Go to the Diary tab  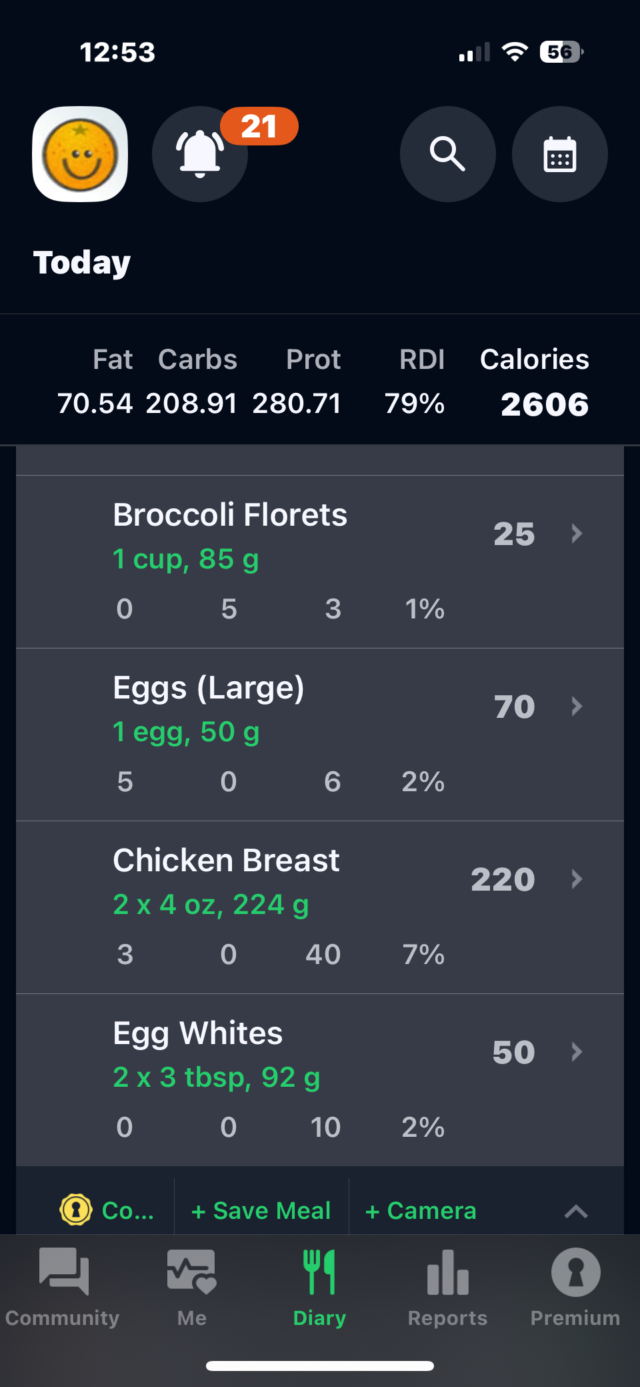click(319, 1287)
